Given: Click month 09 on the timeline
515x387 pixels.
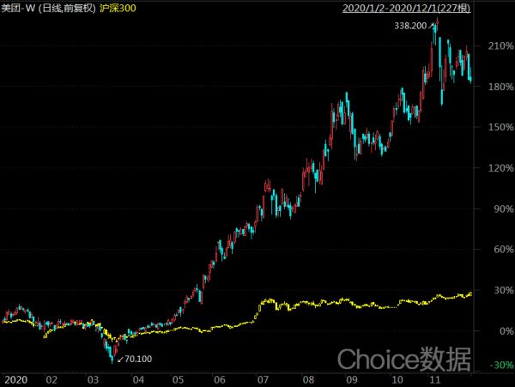Looking at the screenshot, I should click(350, 378).
